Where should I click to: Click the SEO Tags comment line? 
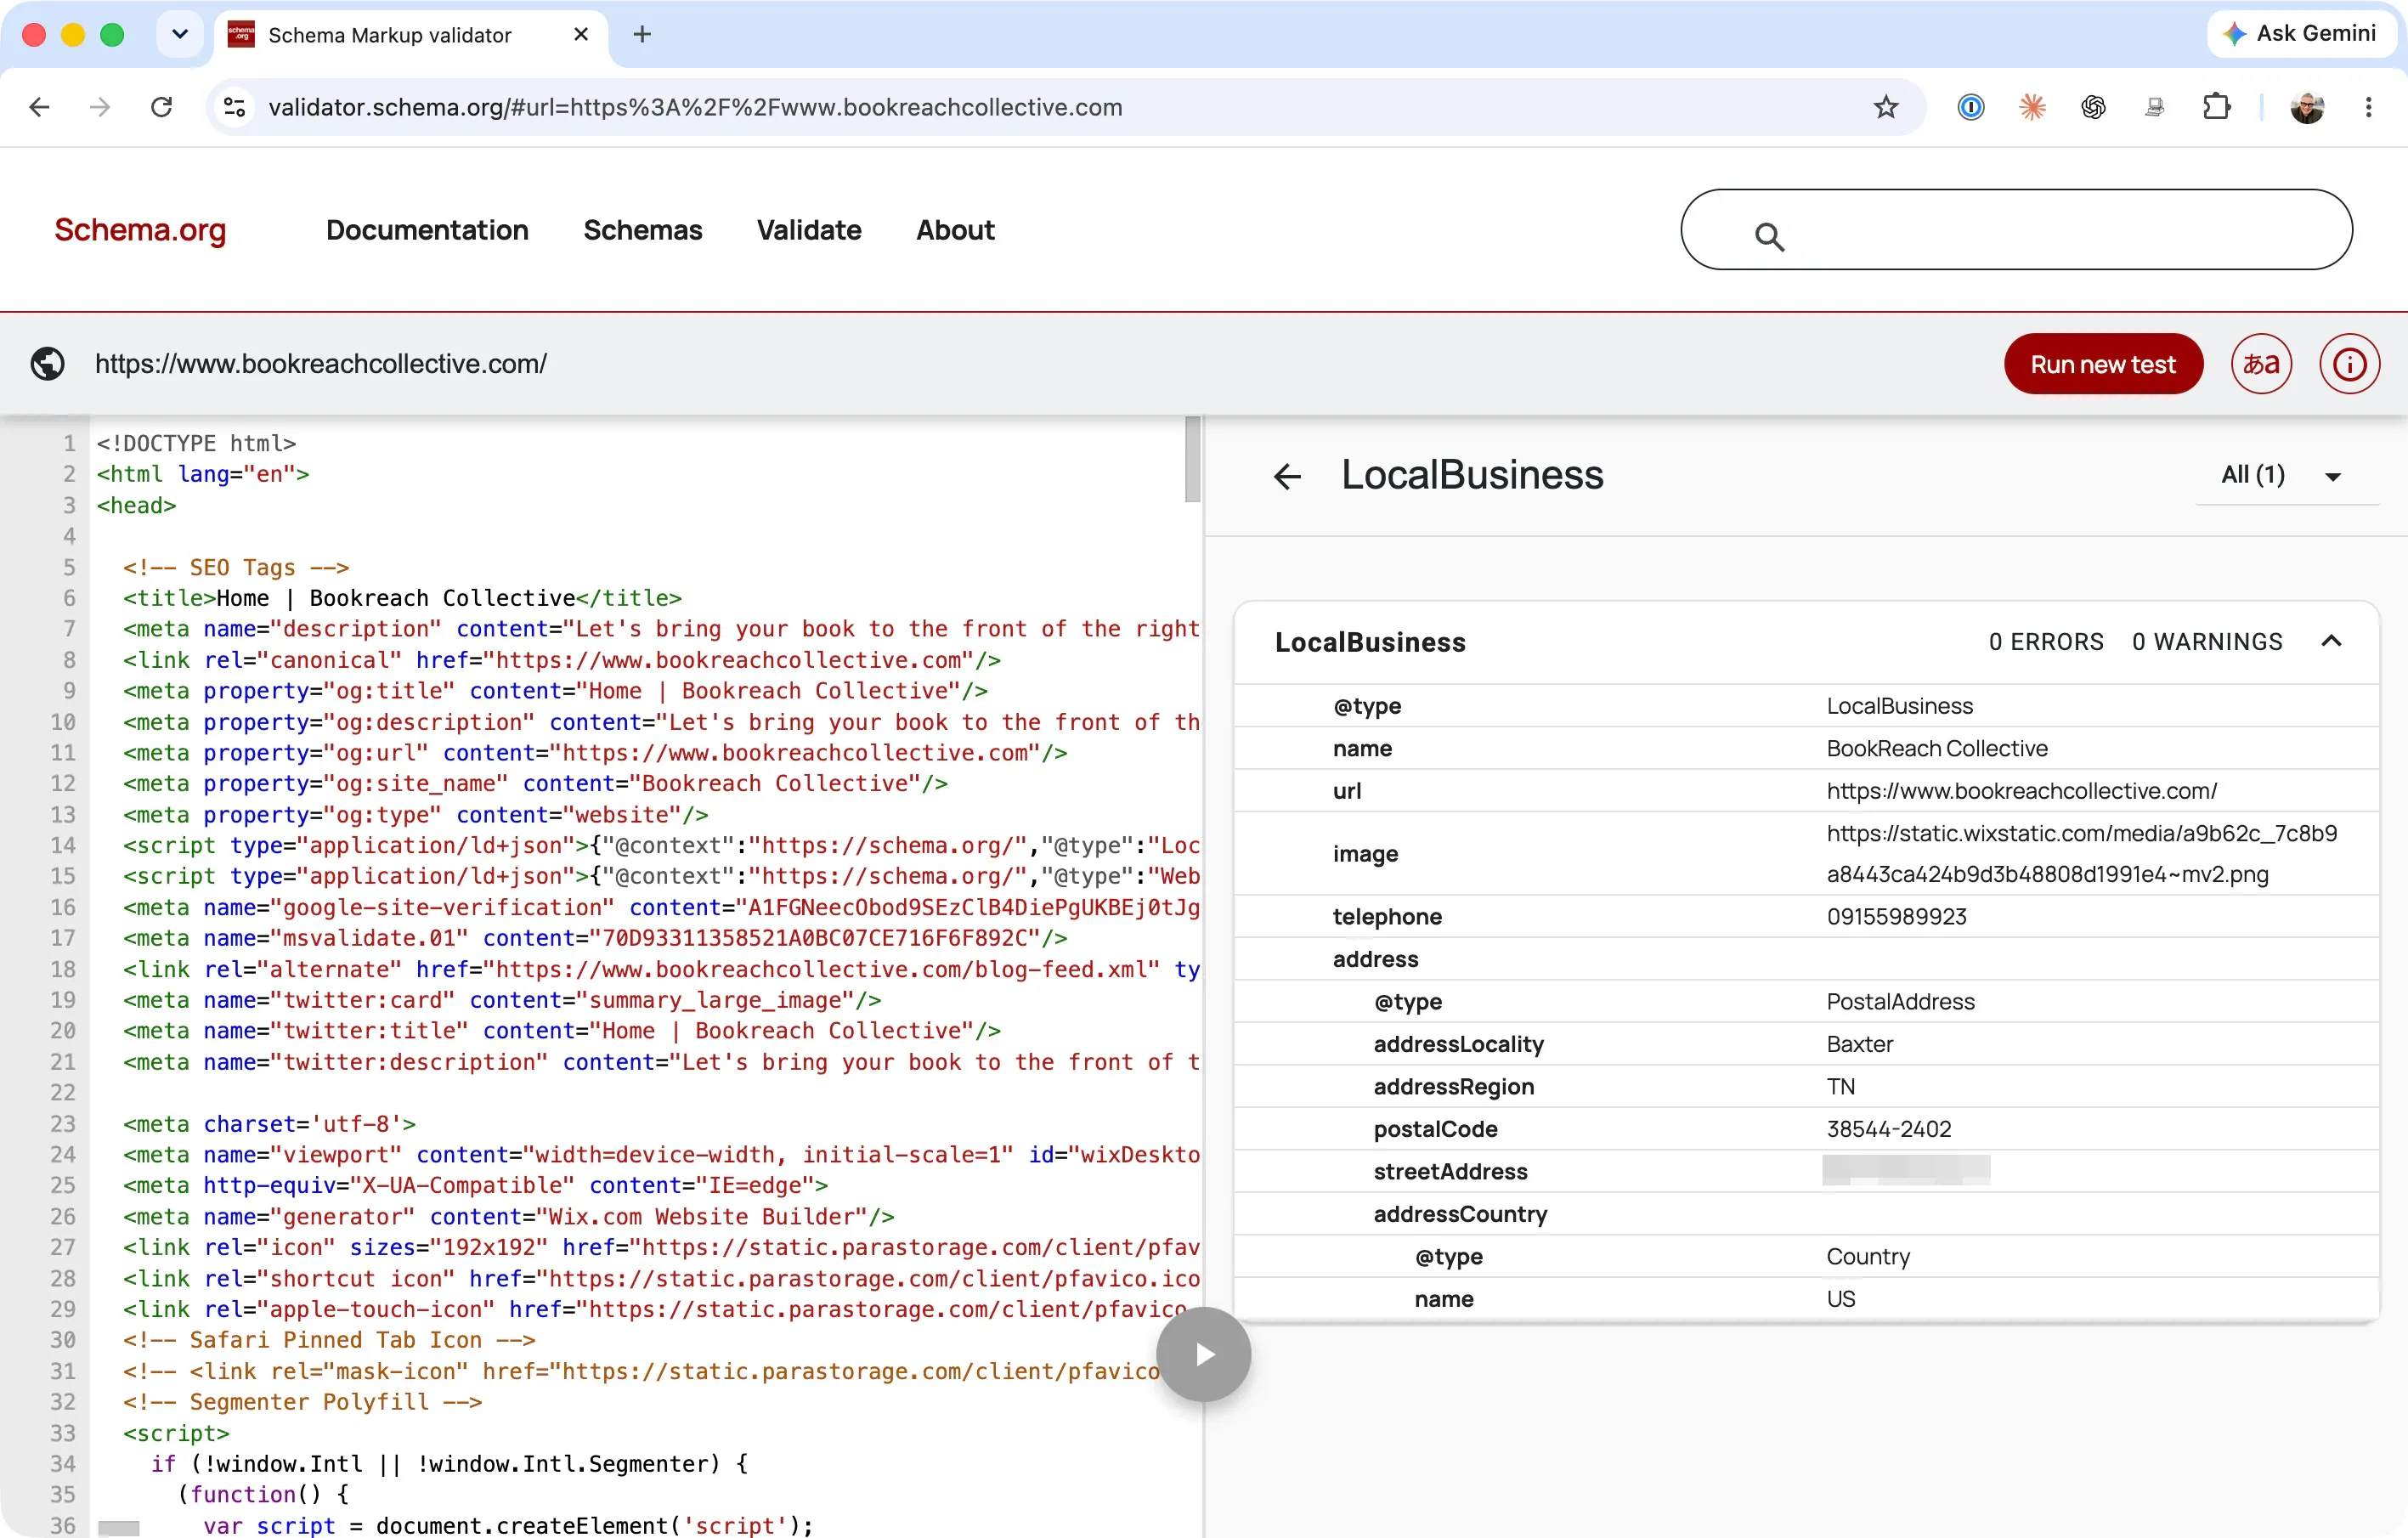(x=236, y=567)
